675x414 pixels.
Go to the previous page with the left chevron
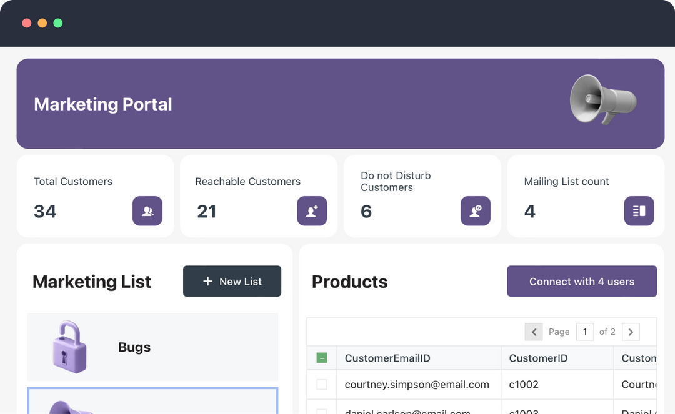tap(534, 332)
